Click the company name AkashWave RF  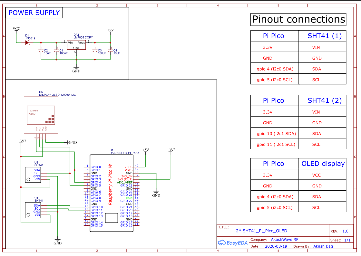(x=285, y=240)
